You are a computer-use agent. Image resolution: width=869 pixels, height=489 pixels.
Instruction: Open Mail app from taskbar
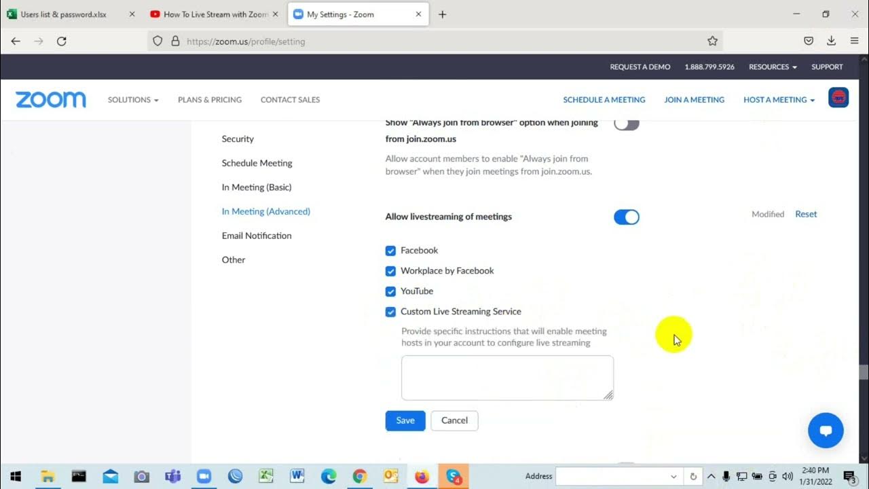[110, 476]
